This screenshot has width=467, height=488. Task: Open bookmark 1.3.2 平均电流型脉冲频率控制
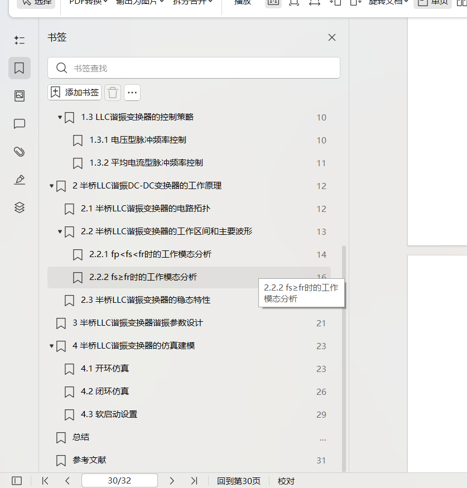pos(146,163)
